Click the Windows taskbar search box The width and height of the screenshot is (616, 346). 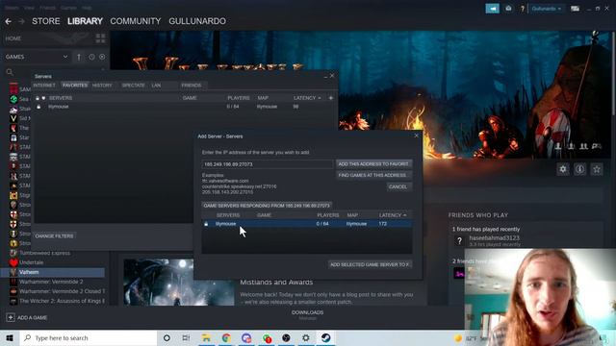[89, 338]
